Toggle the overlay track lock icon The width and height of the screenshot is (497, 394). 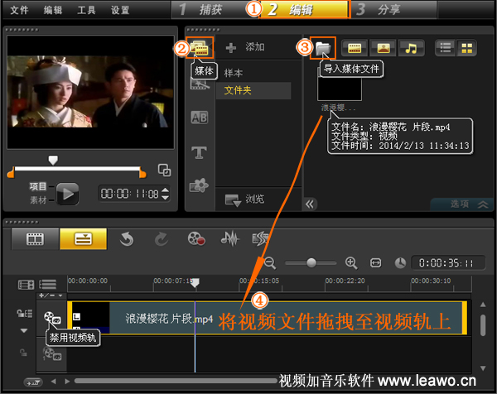24,353
